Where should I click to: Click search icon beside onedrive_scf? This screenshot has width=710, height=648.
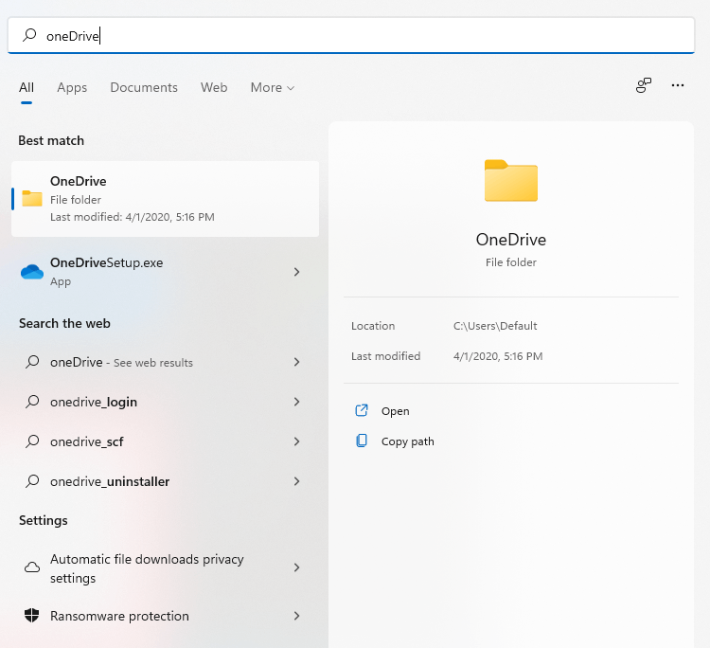(31, 441)
